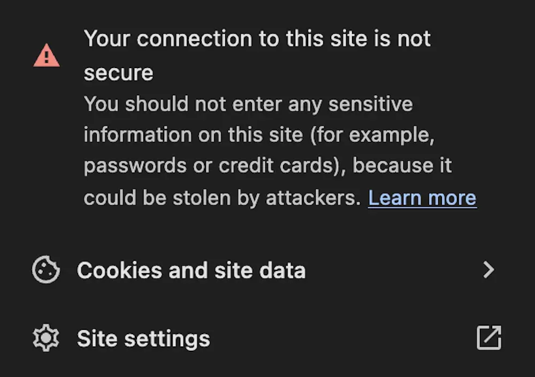Click the bitten cookie symbol beside Cookies
535x377 pixels.
tap(46, 269)
